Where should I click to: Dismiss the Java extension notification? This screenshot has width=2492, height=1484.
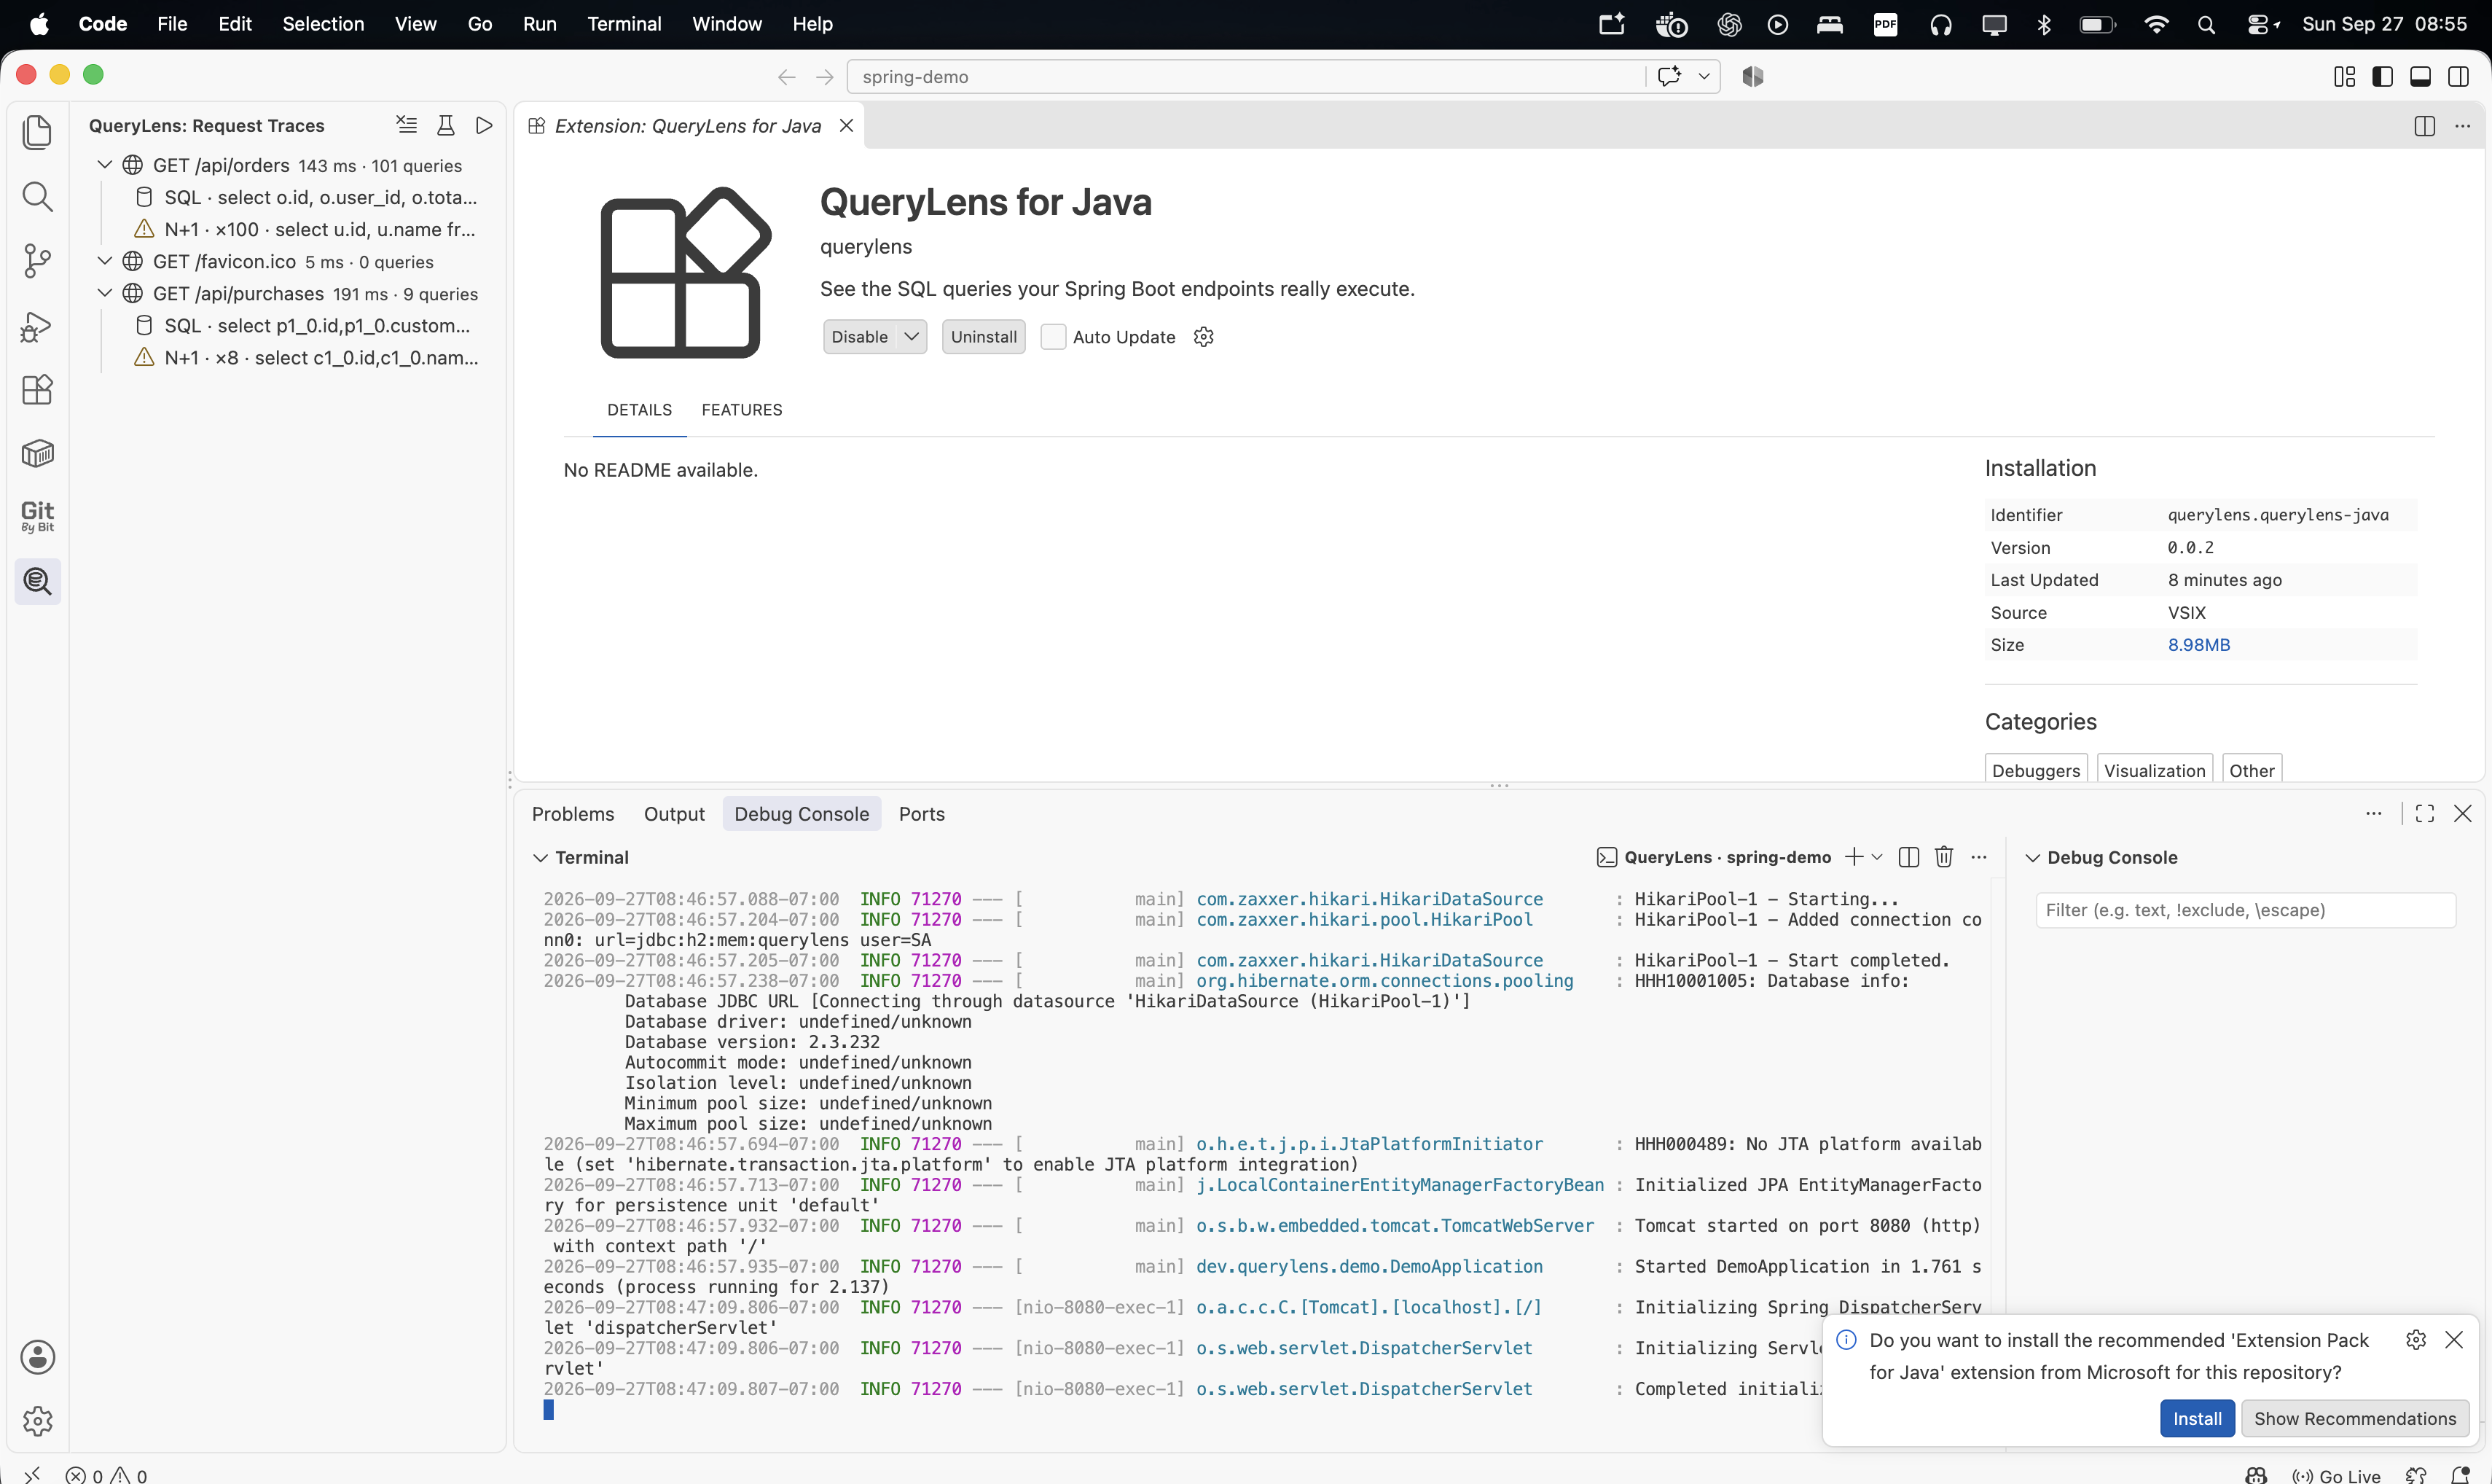(x=2454, y=1340)
